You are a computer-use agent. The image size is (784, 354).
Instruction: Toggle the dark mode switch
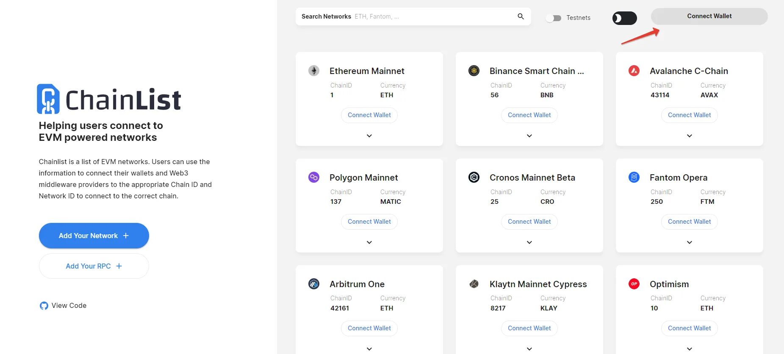coord(624,18)
